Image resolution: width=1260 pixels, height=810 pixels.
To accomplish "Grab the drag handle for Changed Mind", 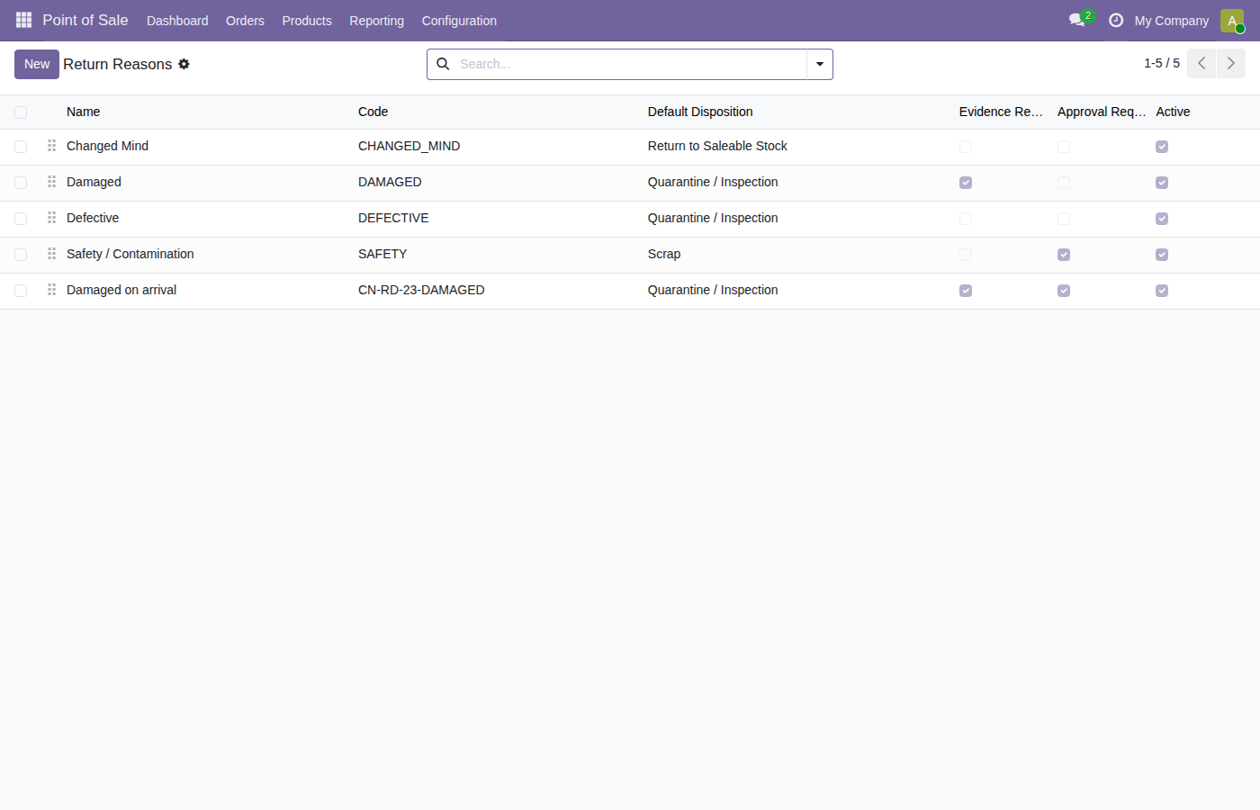I will click(51, 146).
